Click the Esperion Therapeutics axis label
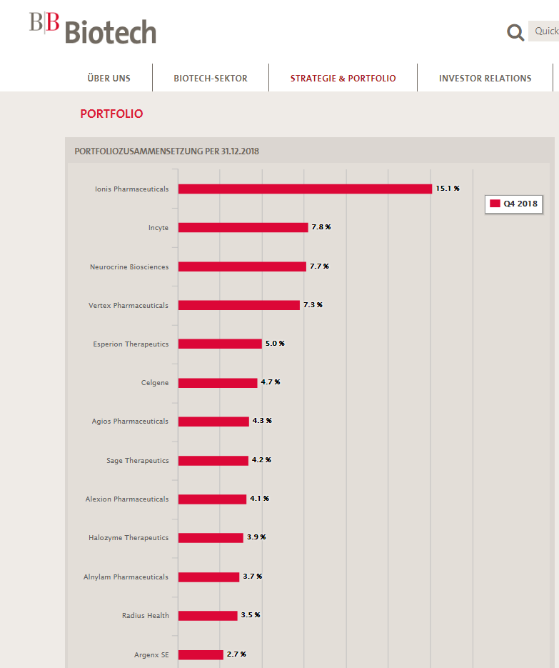Viewport: 559px width, 668px height. [x=131, y=344]
